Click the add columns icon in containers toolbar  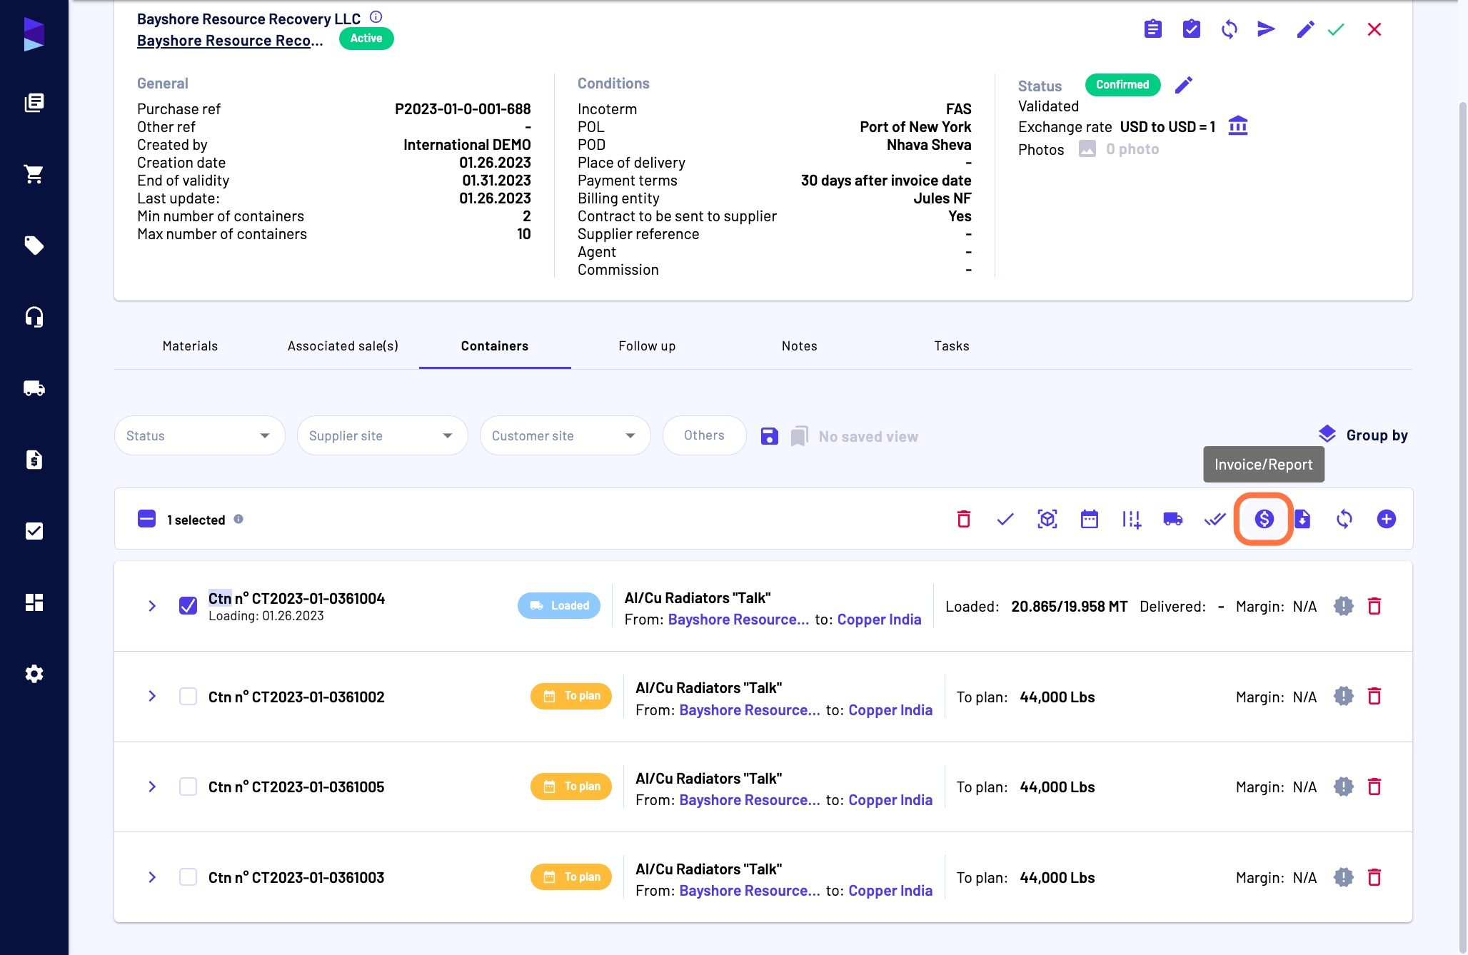pos(1131,519)
